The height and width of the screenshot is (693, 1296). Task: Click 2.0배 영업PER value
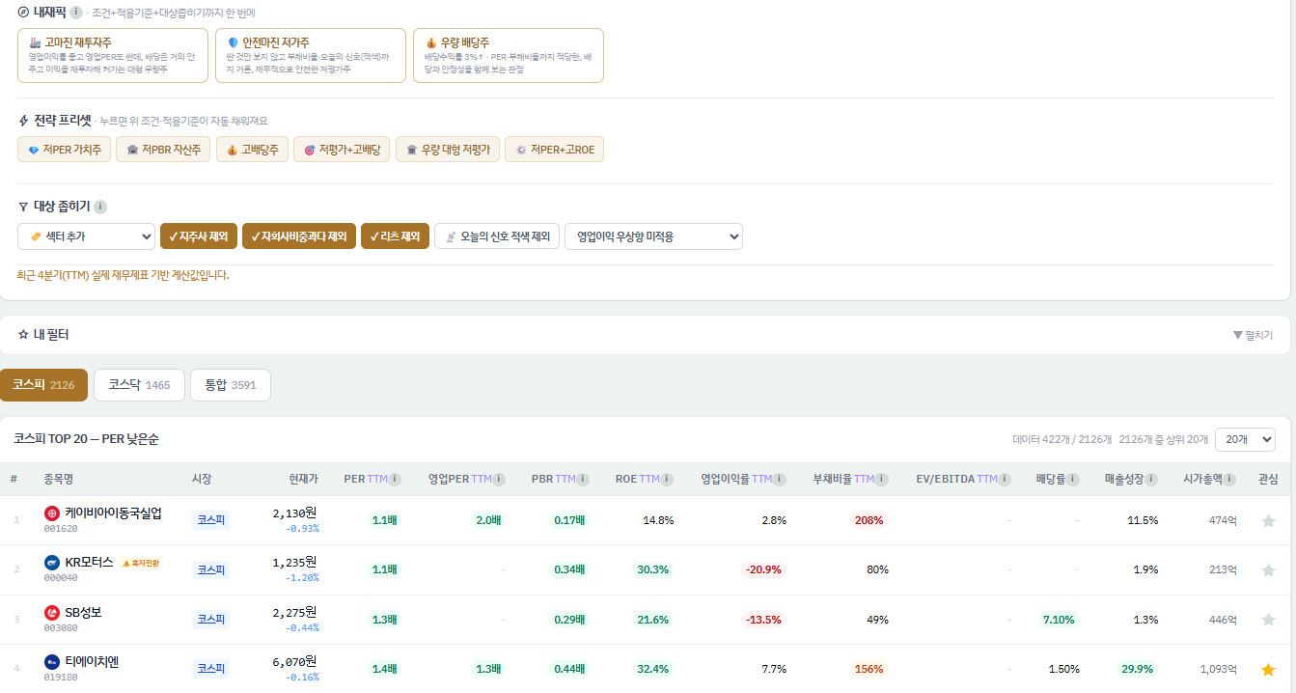(488, 521)
